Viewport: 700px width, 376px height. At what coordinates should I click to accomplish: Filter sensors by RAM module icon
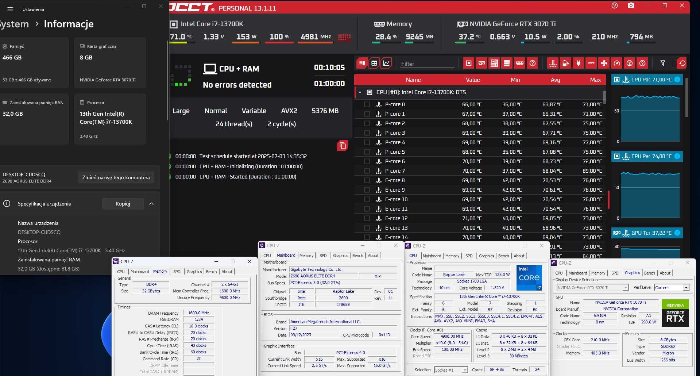(x=520, y=63)
